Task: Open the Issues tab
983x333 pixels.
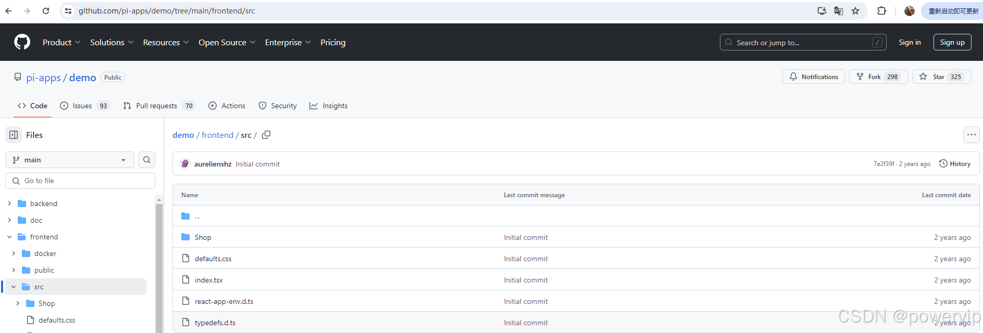Action: point(84,106)
